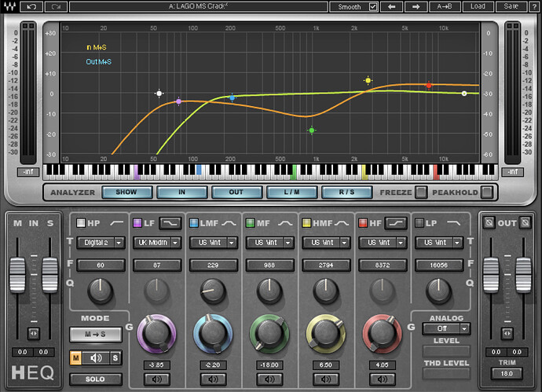Toggle the Smooth checkbox
542x392 pixels.
pos(373,6)
